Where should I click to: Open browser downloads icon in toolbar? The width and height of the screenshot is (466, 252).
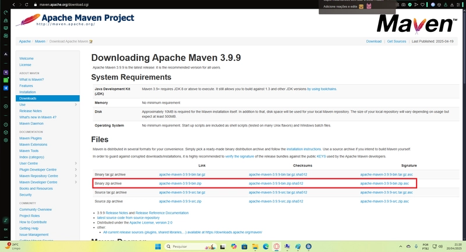point(452,5)
